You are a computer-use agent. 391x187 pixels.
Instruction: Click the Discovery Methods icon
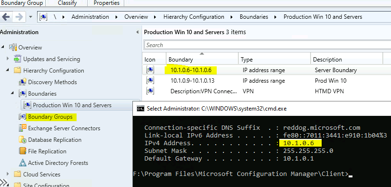(x=23, y=82)
